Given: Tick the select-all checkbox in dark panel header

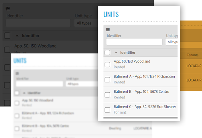Looking at the screenshot, I should [x=7, y=35].
